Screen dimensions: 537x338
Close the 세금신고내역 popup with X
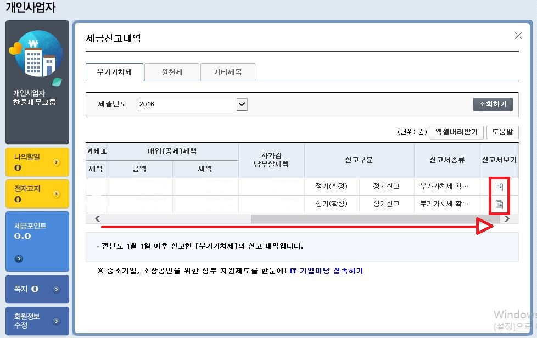(518, 36)
